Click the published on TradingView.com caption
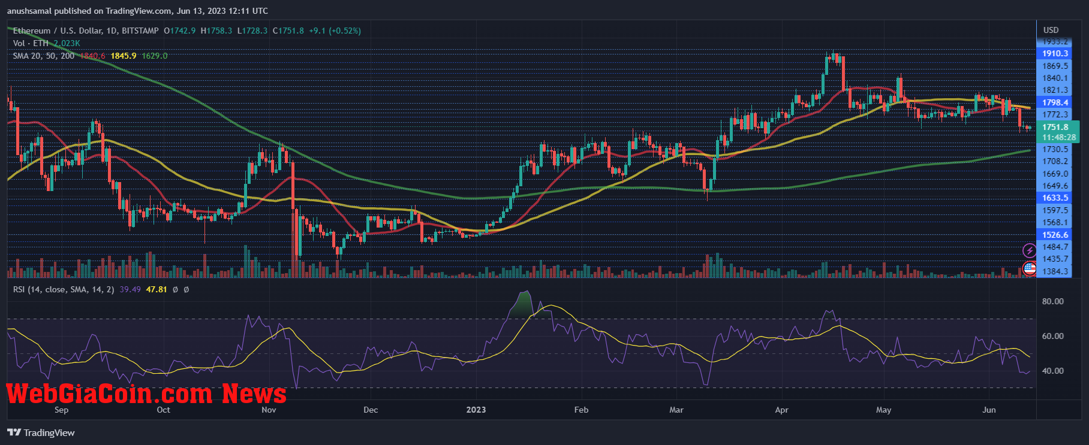This screenshot has width=1089, height=445. point(138,11)
